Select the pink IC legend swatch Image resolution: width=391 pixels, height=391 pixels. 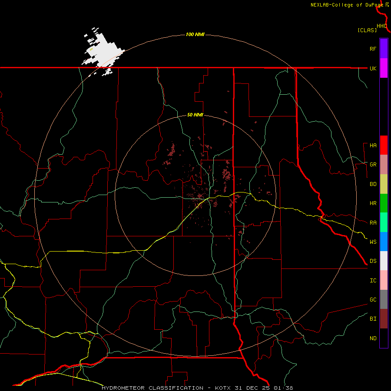coord(384,280)
